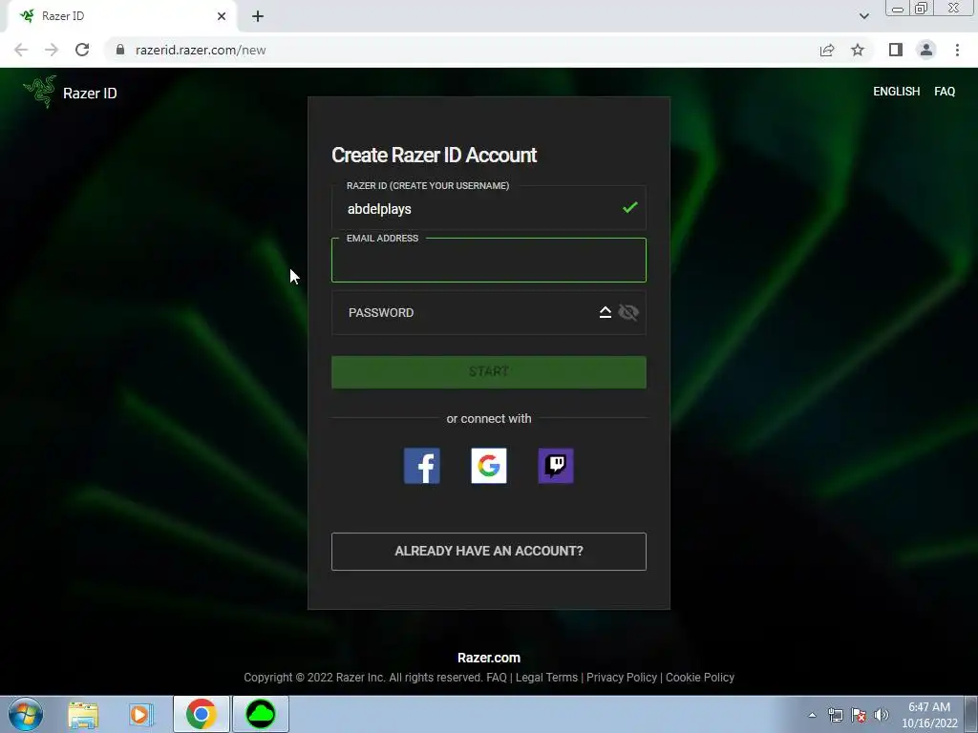This screenshot has height=733, width=978.
Task: Change language from ENGLISH
Action: tap(896, 92)
